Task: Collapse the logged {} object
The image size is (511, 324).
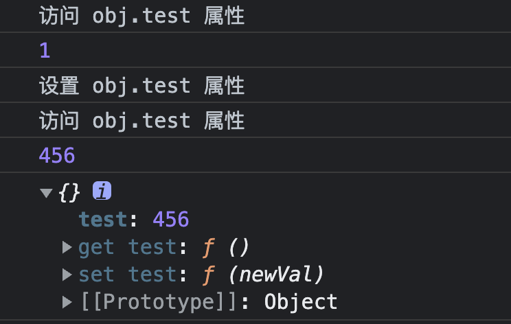Action: click(x=46, y=193)
